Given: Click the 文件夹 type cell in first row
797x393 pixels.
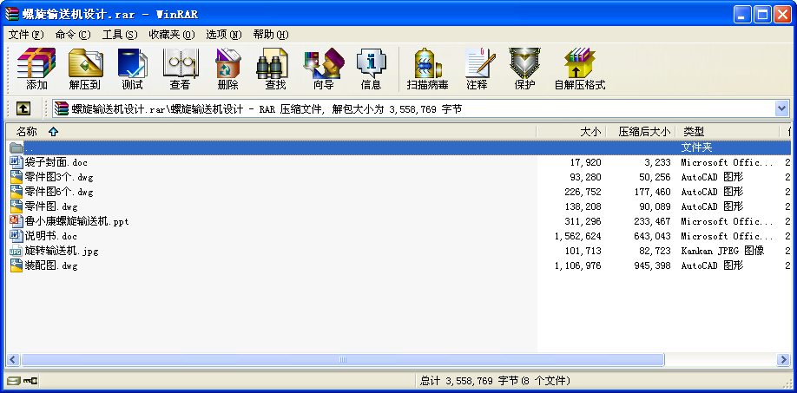Looking at the screenshot, I should (x=696, y=147).
